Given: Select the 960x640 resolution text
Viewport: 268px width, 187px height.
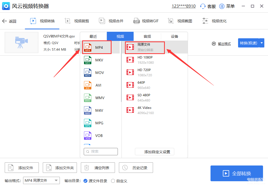Looking at the screenshot, I should click(x=144, y=88).
